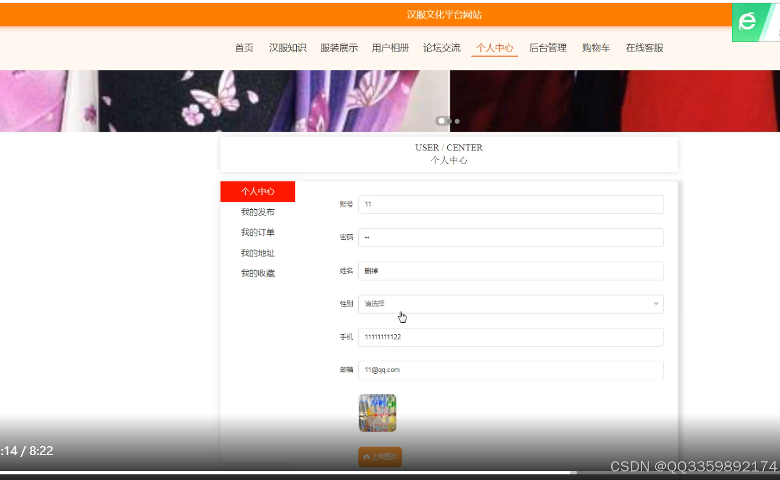Open 我的订单 in sidebar
The width and height of the screenshot is (780, 480).
[x=258, y=232]
